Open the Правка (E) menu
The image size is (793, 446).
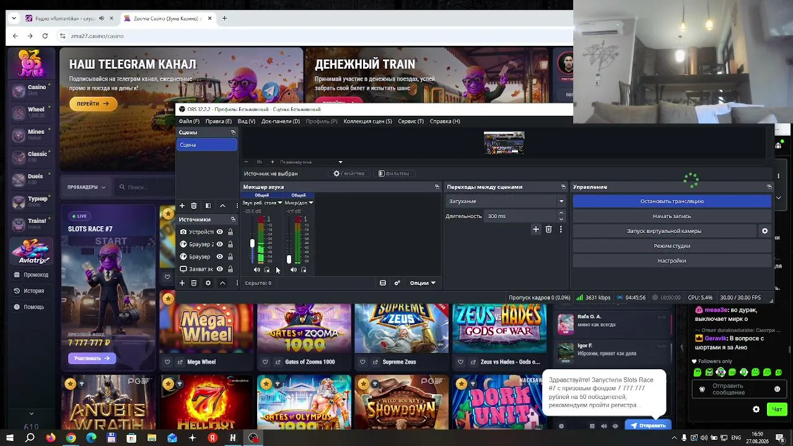coord(218,121)
